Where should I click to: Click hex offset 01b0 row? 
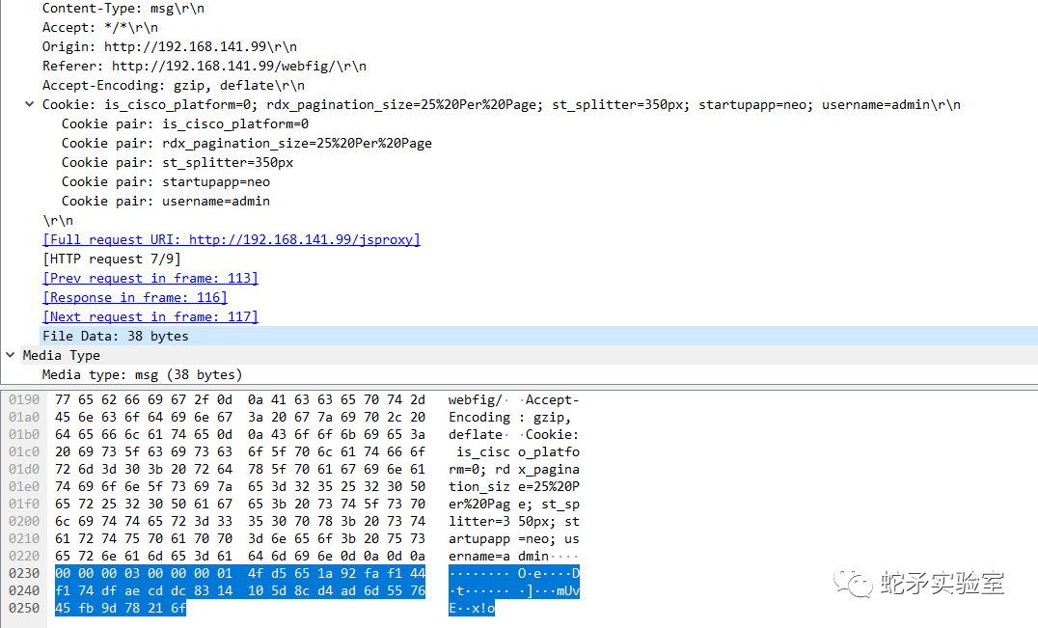24,434
